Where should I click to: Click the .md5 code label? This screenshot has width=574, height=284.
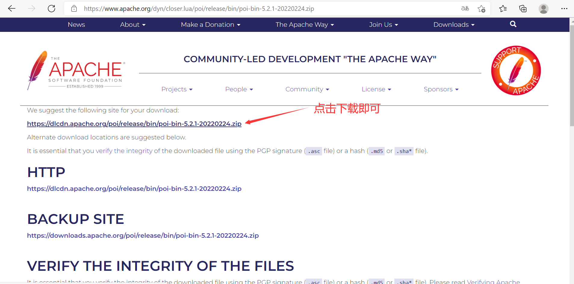pyautogui.click(x=377, y=151)
